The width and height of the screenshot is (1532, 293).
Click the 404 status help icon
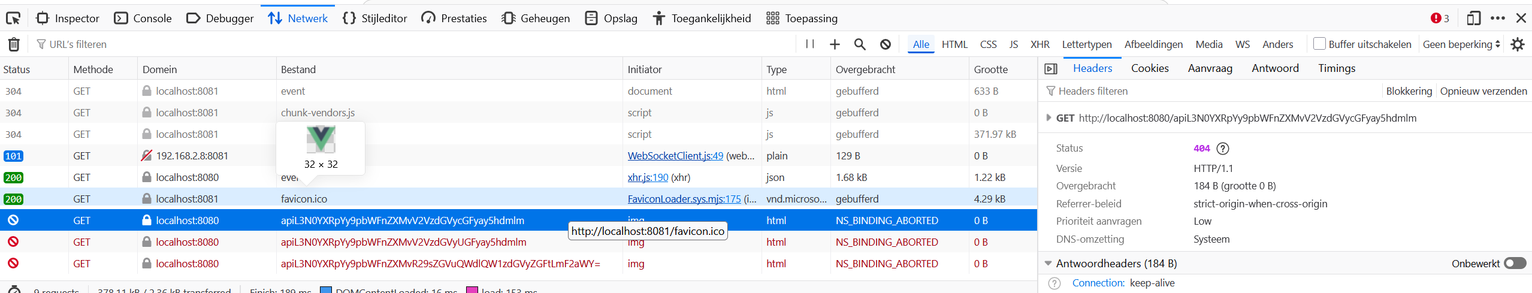tap(1223, 149)
